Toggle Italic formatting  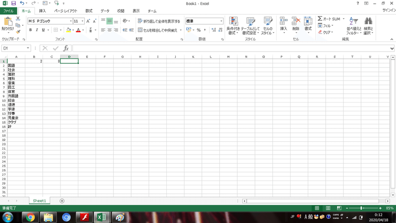coord(37,30)
